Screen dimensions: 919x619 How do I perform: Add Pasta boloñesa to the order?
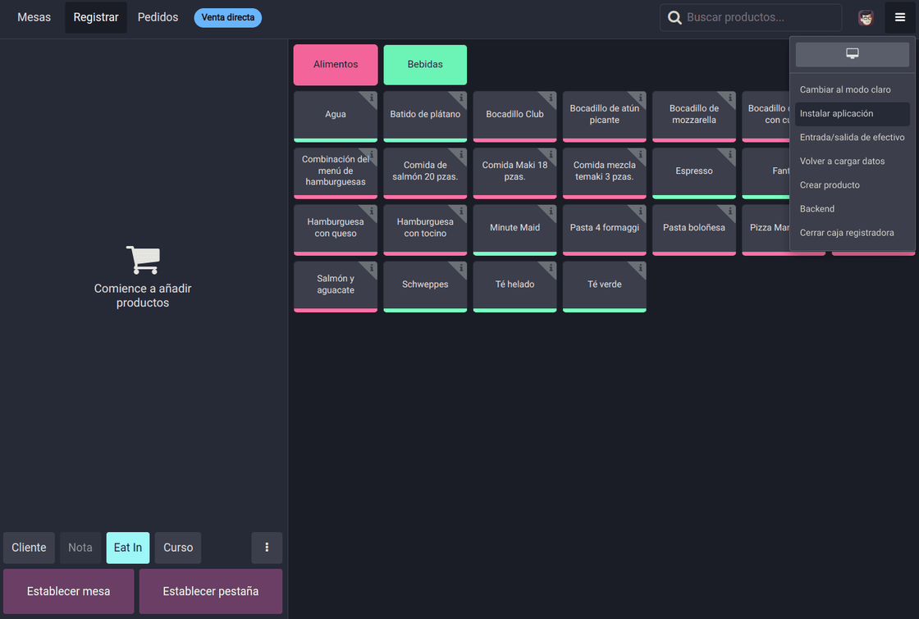[694, 230]
